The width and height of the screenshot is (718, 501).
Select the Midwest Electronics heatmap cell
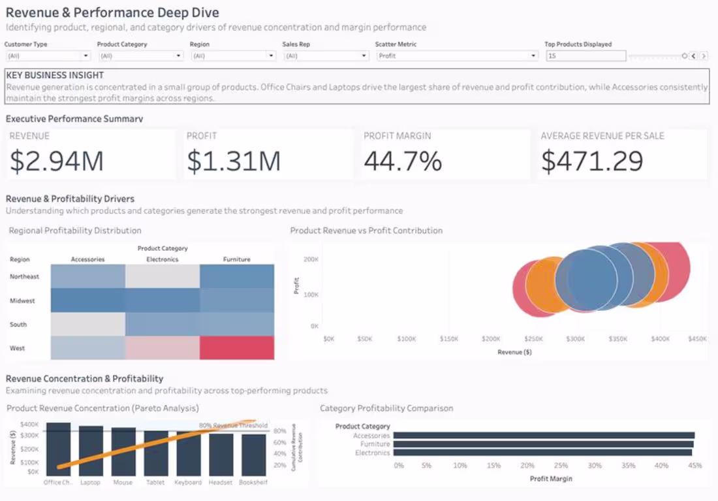pos(163,300)
